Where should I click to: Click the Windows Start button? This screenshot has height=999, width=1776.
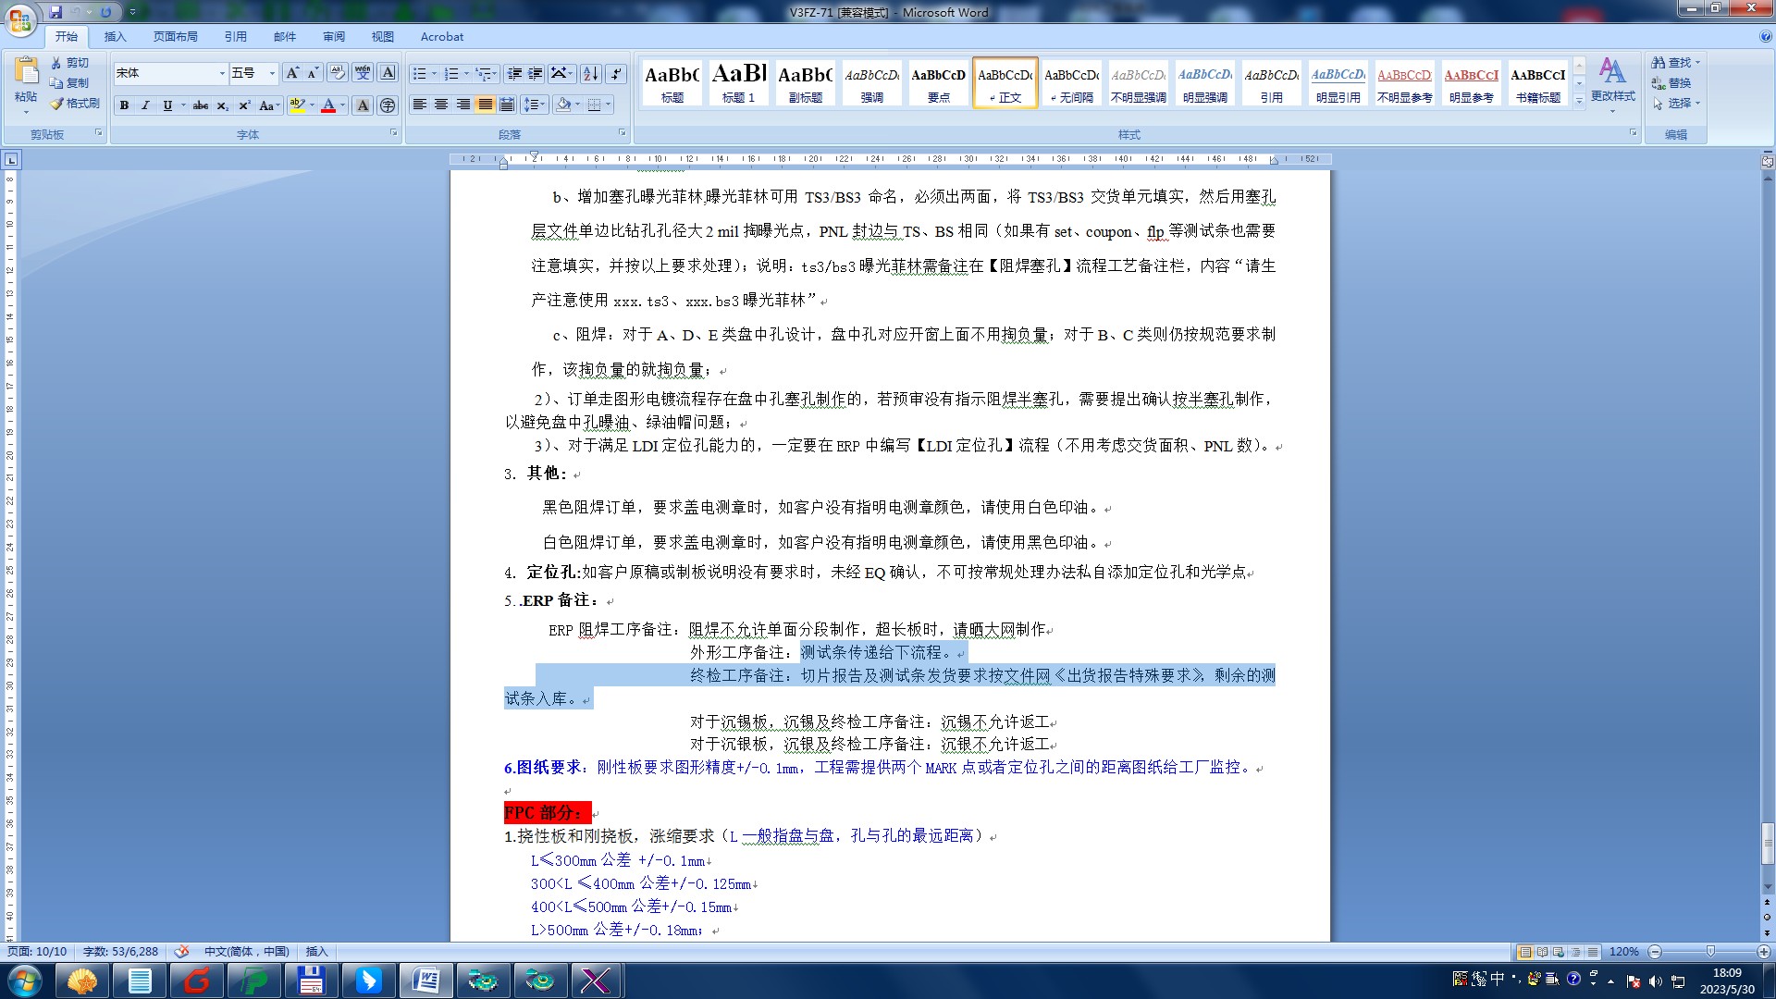click(24, 980)
